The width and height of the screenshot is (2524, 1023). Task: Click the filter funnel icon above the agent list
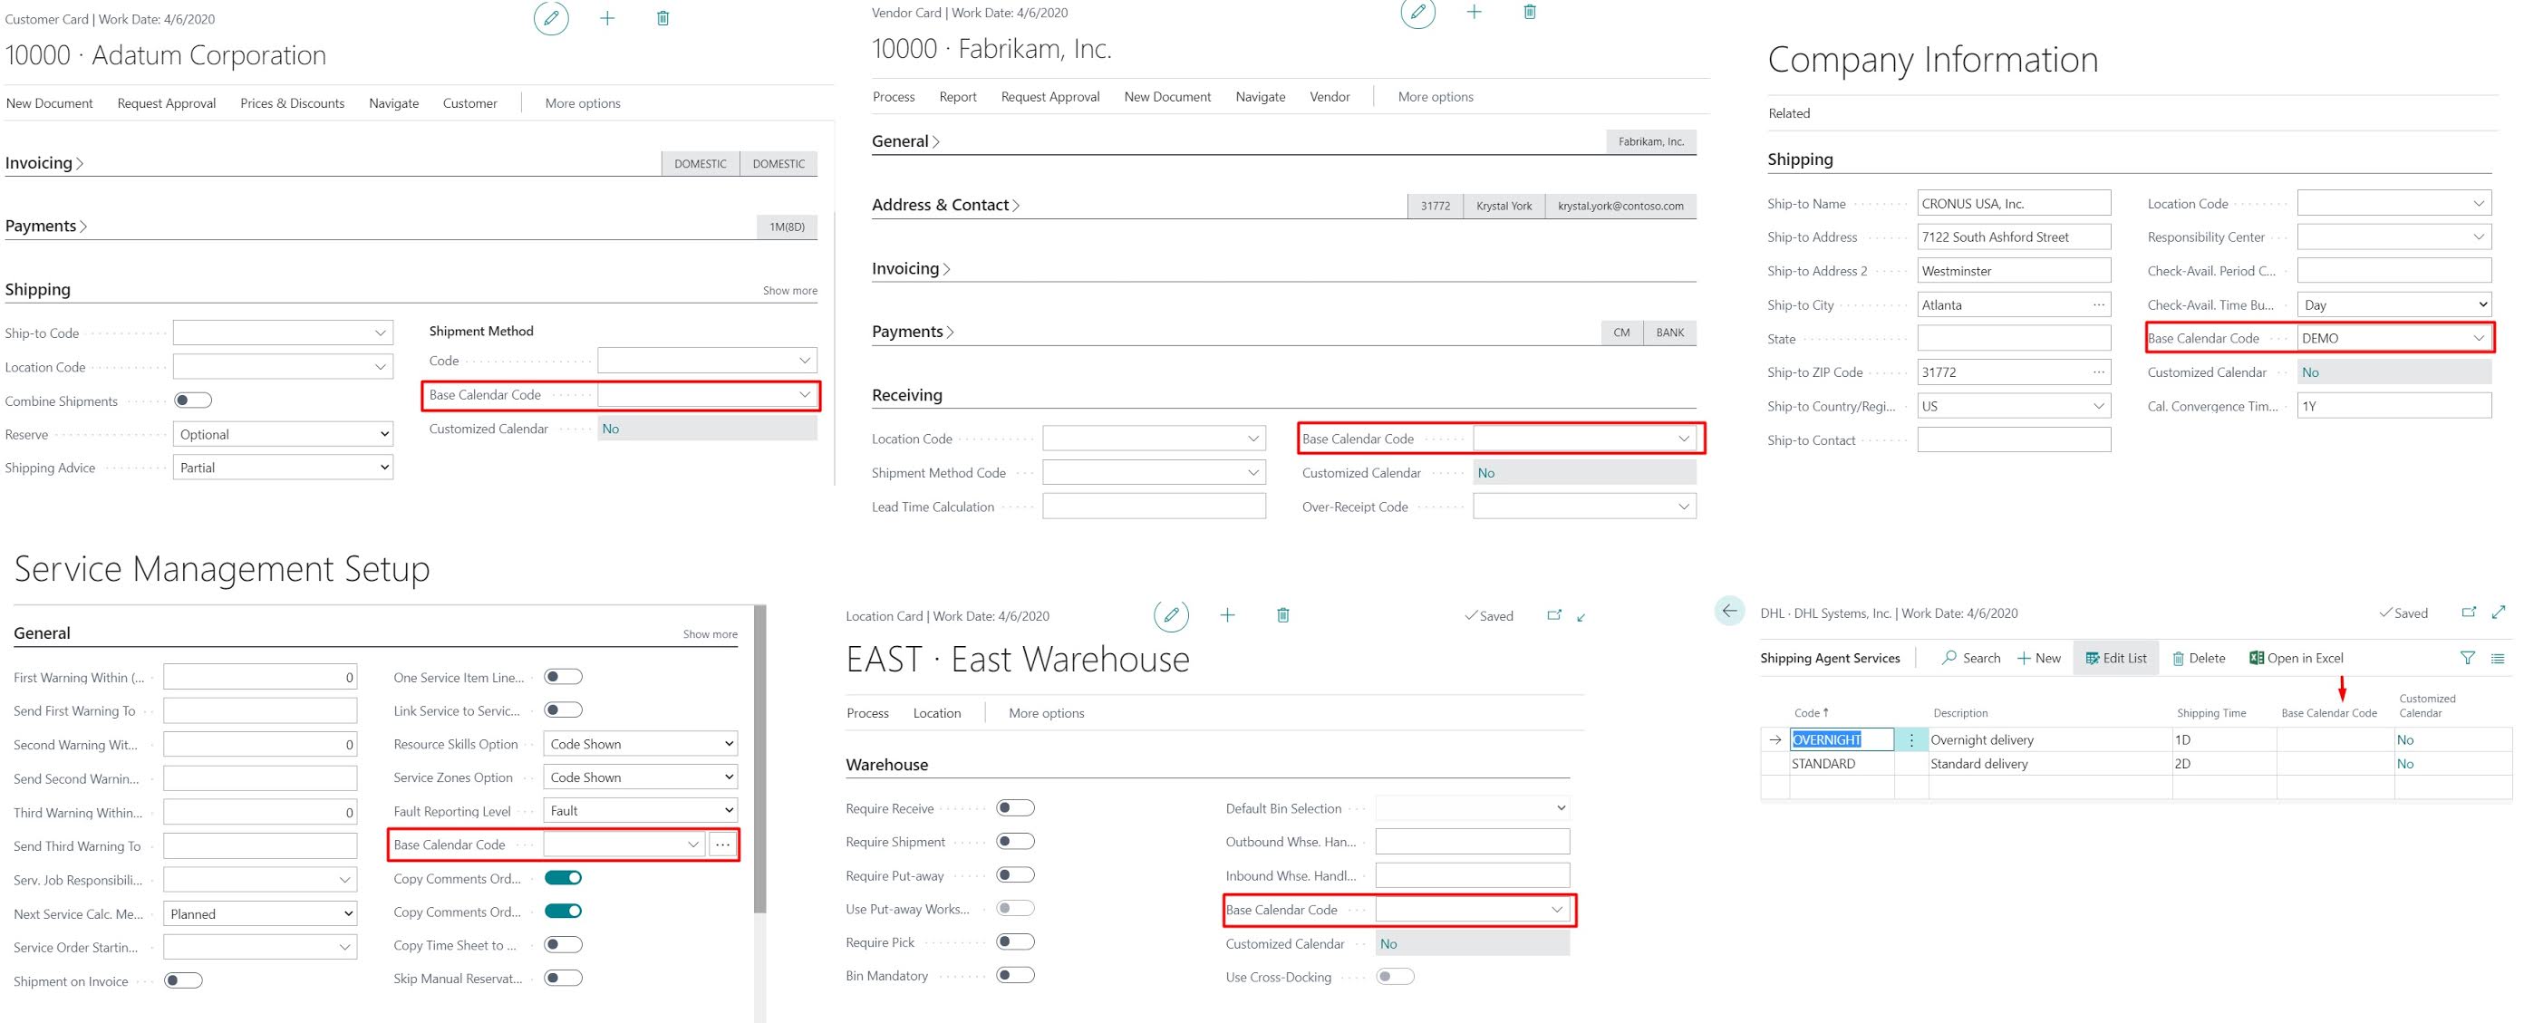coord(2467,658)
